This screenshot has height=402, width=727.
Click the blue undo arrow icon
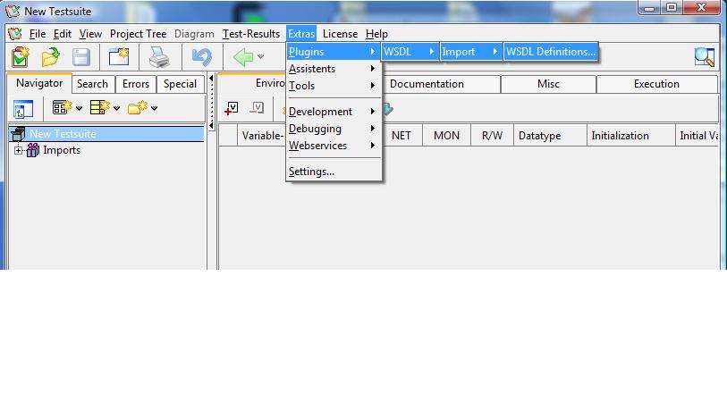click(201, 57)
